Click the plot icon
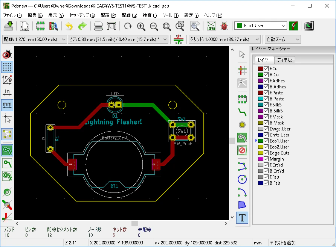Viewport: 336px width, 247px height. point(111,26)
